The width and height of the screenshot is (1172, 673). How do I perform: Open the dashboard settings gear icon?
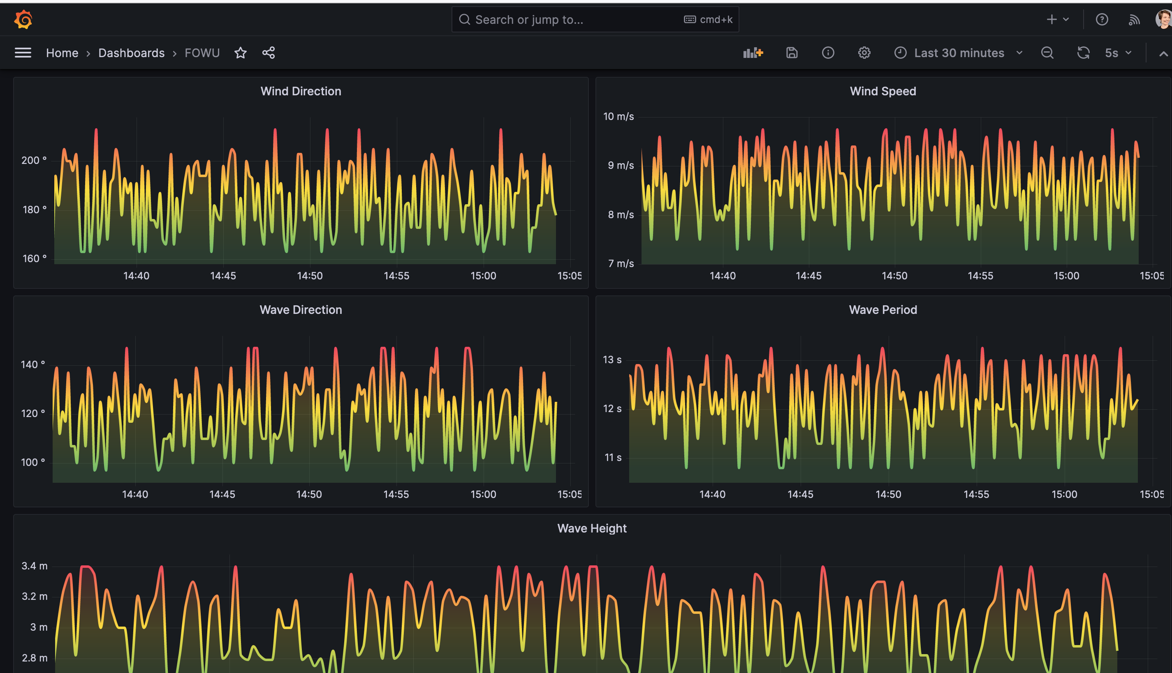pos(864,52)
